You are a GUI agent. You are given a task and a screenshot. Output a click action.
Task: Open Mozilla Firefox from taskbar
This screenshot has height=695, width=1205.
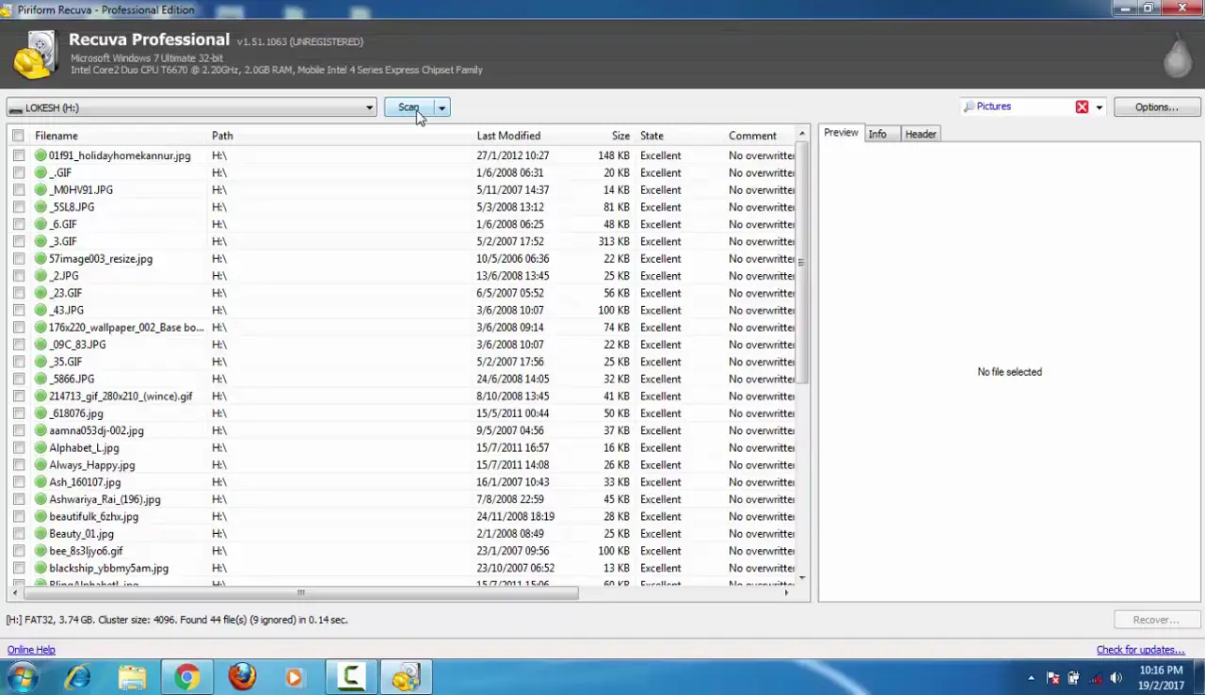pyautogui.click(x=242, y=677)
